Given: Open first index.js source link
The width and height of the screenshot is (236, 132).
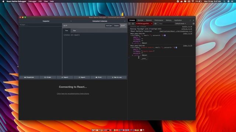Looking at the screenshot, I should [x=188, y=34].
